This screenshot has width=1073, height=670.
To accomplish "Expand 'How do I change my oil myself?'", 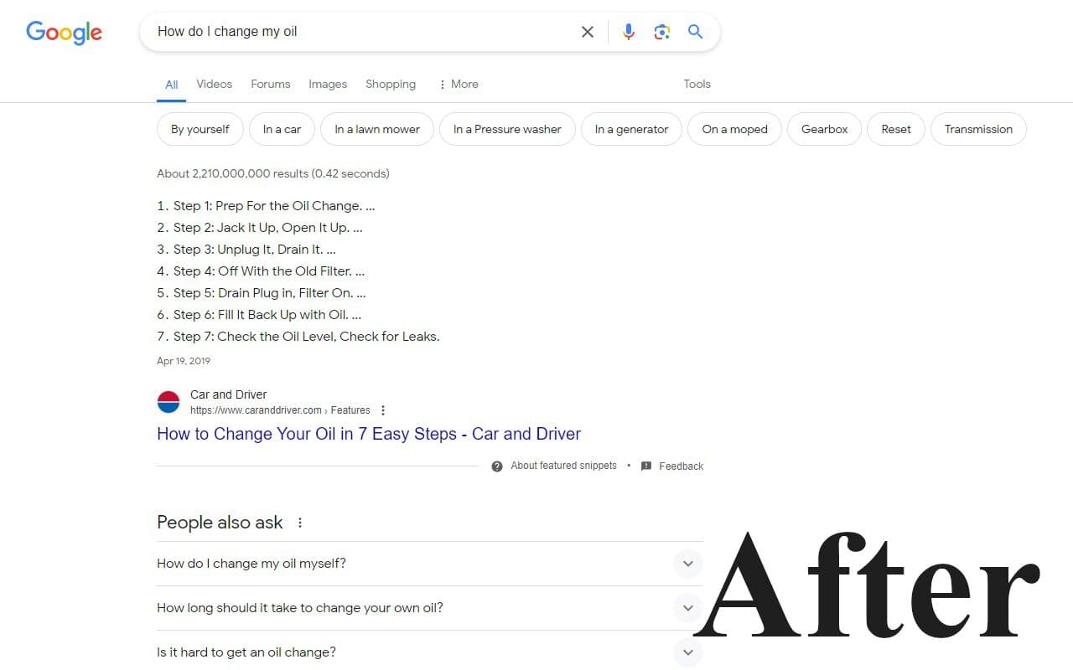I will click(687, 564).
